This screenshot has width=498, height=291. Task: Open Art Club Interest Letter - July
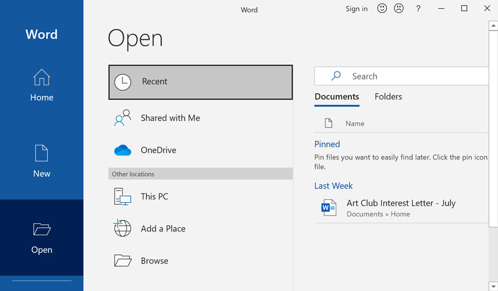point(401,203)
